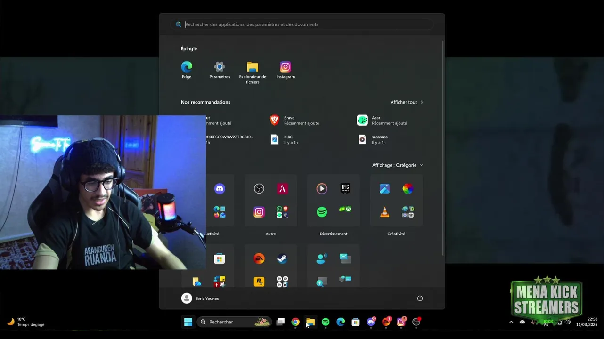Open recommended Brave app
This screenshot has width=604, height=339.
[294, 121]
